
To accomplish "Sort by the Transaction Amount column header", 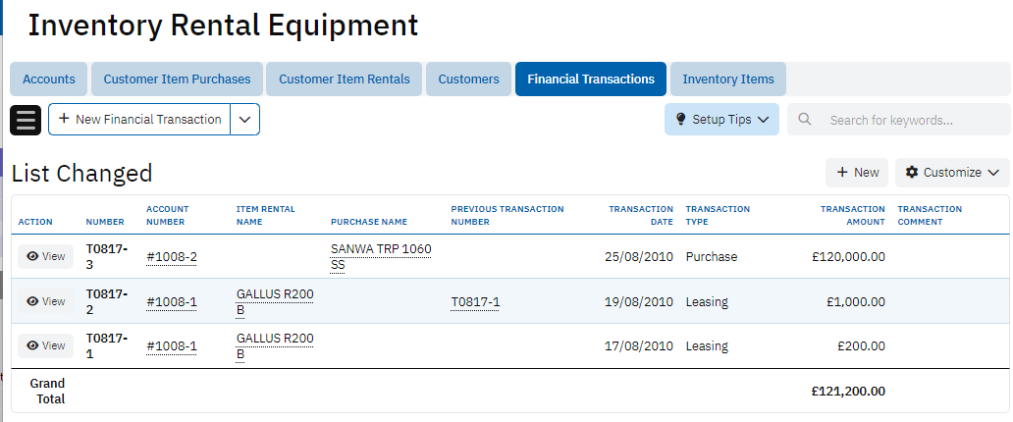I will click(852, 215).
